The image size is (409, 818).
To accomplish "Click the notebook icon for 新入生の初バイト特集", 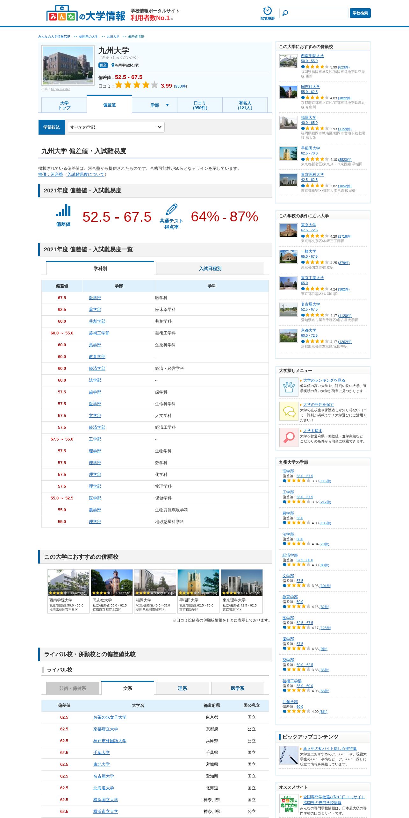I will pos(289,755).
